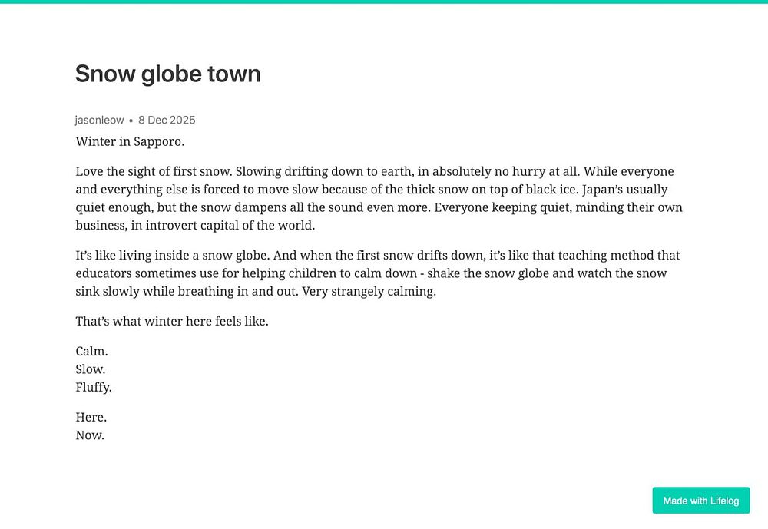
Task: Click the word "Slow." in the list
Action: [x=90, y=369]
